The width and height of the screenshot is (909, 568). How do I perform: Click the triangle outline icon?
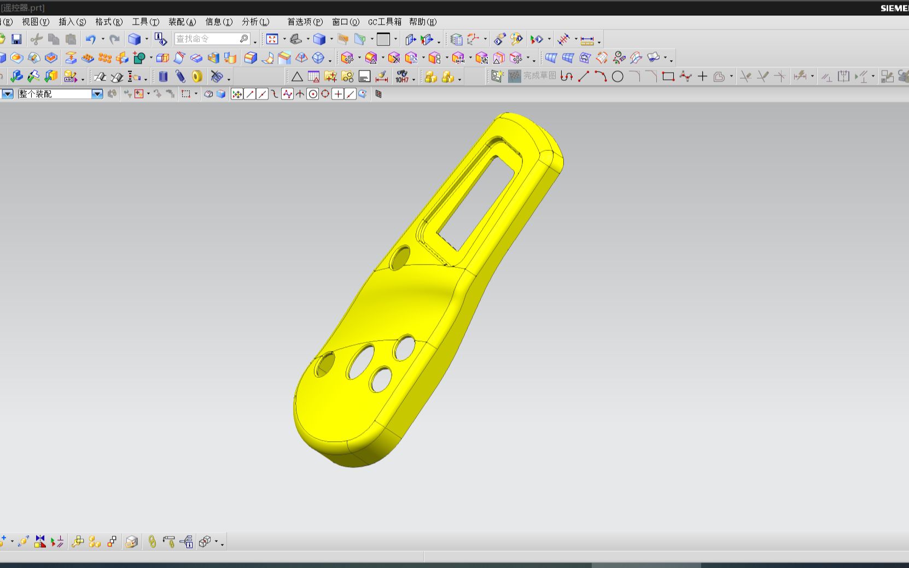click(x=297, y=77)
